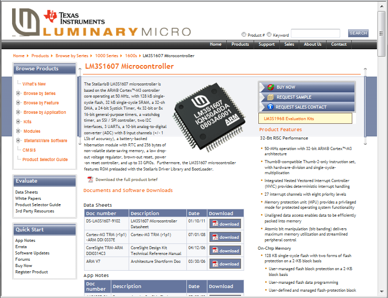Click the PDF icon for Cortex-M3 TRM download
This screenshot has width=388, height=298.
tap(215, 237)
